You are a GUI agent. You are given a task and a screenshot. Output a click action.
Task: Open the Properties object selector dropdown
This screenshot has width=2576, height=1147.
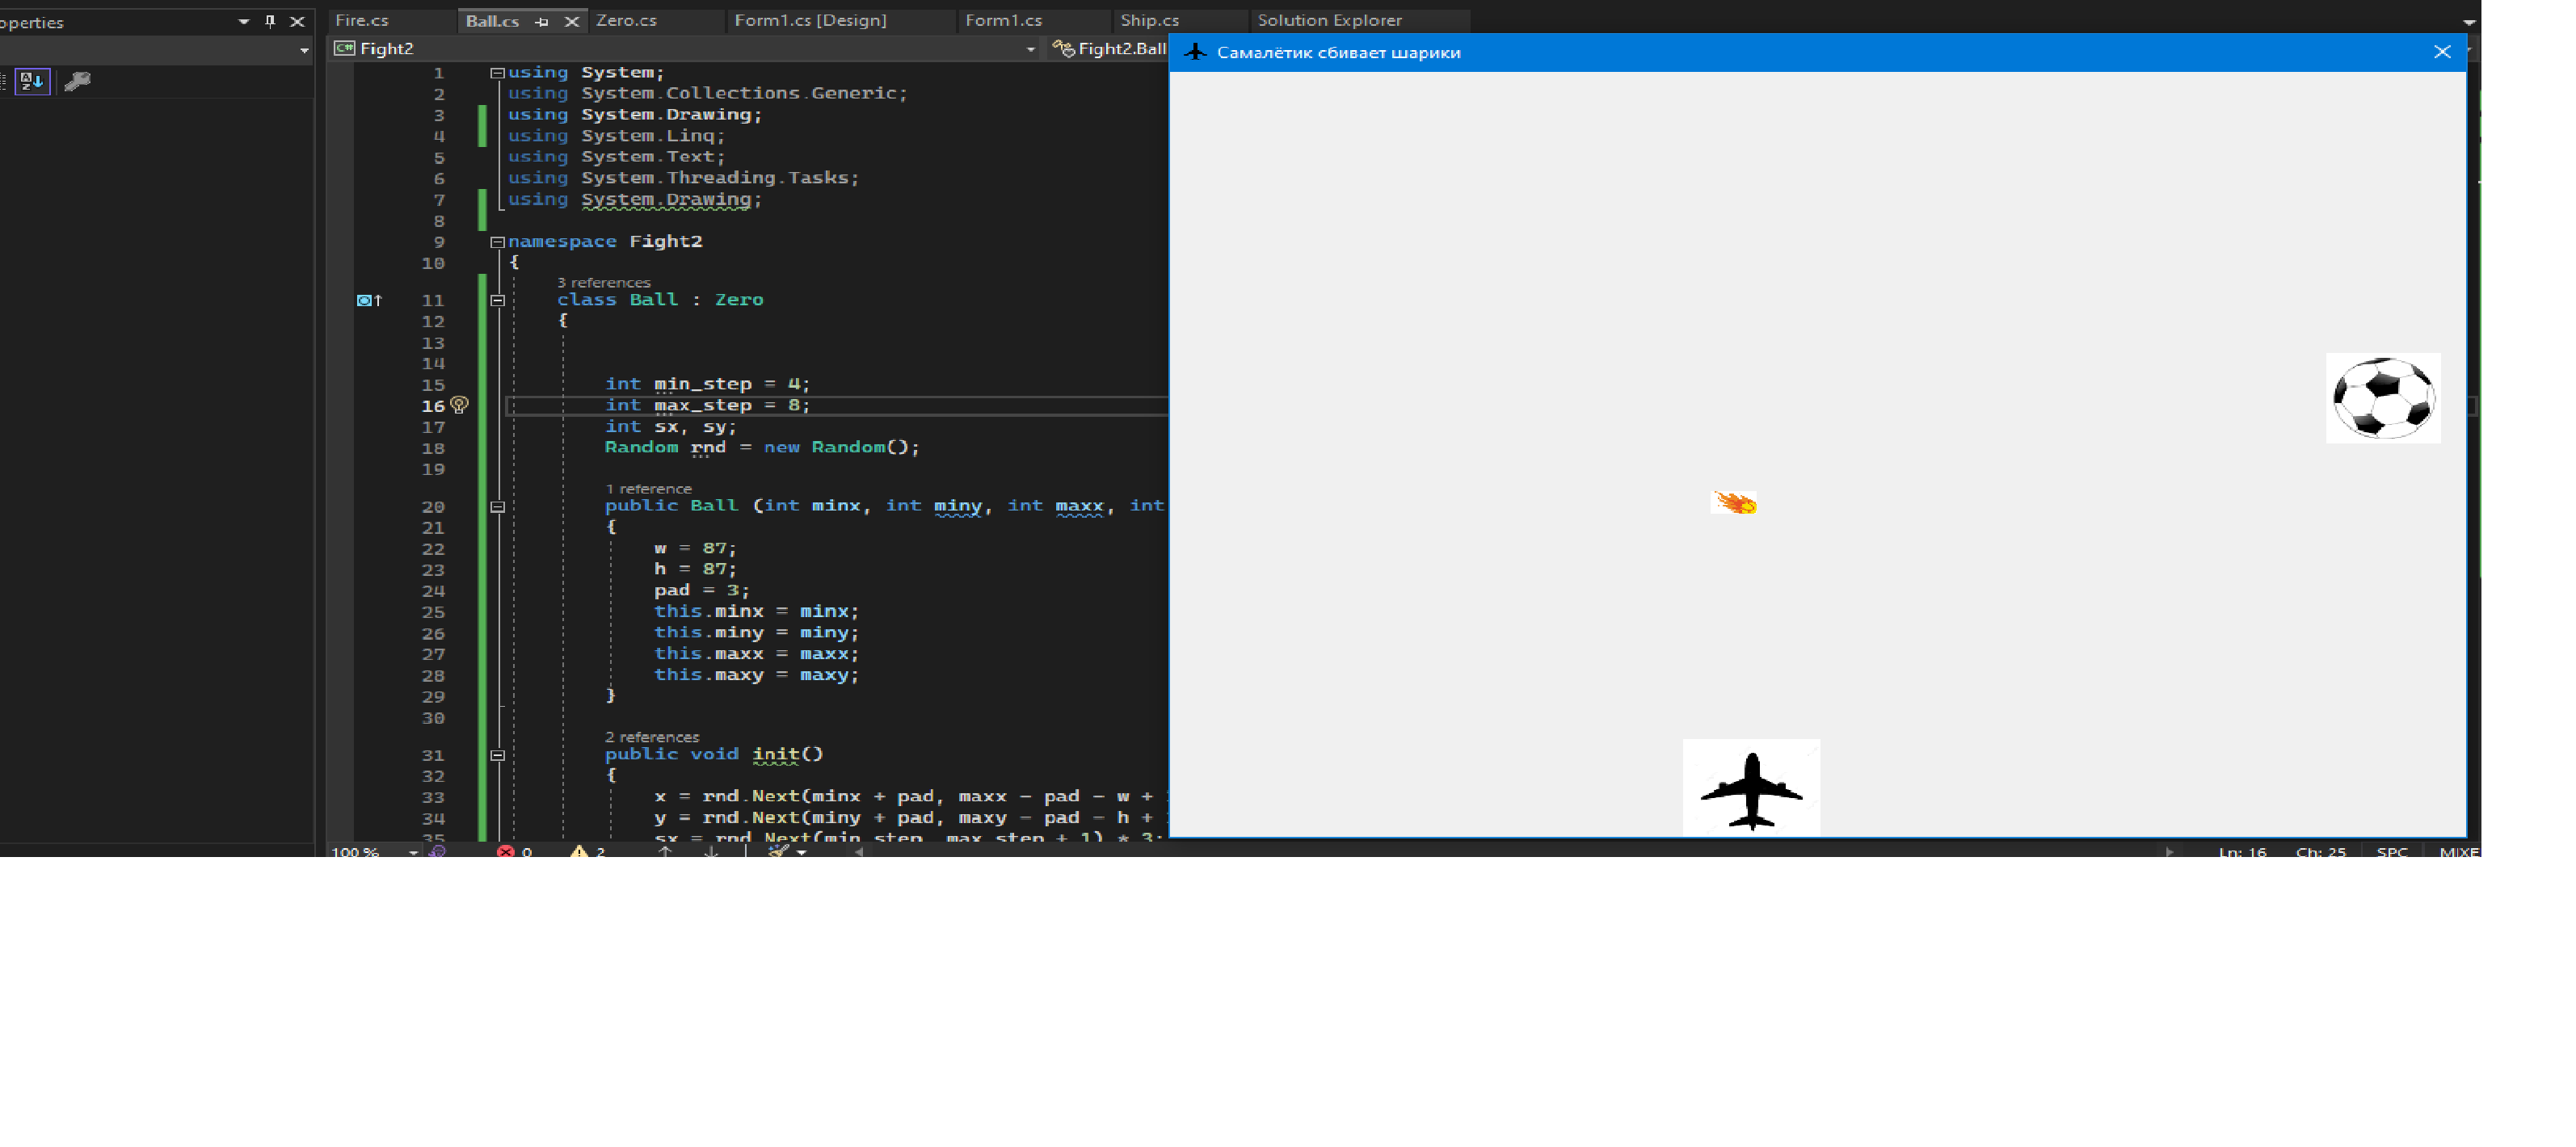point(304,50)
